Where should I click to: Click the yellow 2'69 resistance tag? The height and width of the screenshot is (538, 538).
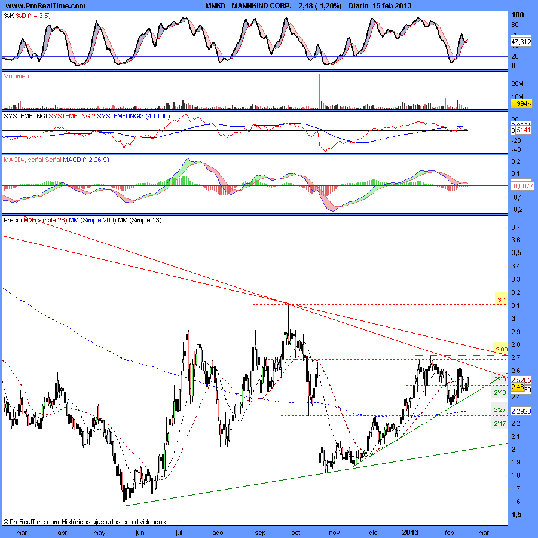click(x=500, y=349)
